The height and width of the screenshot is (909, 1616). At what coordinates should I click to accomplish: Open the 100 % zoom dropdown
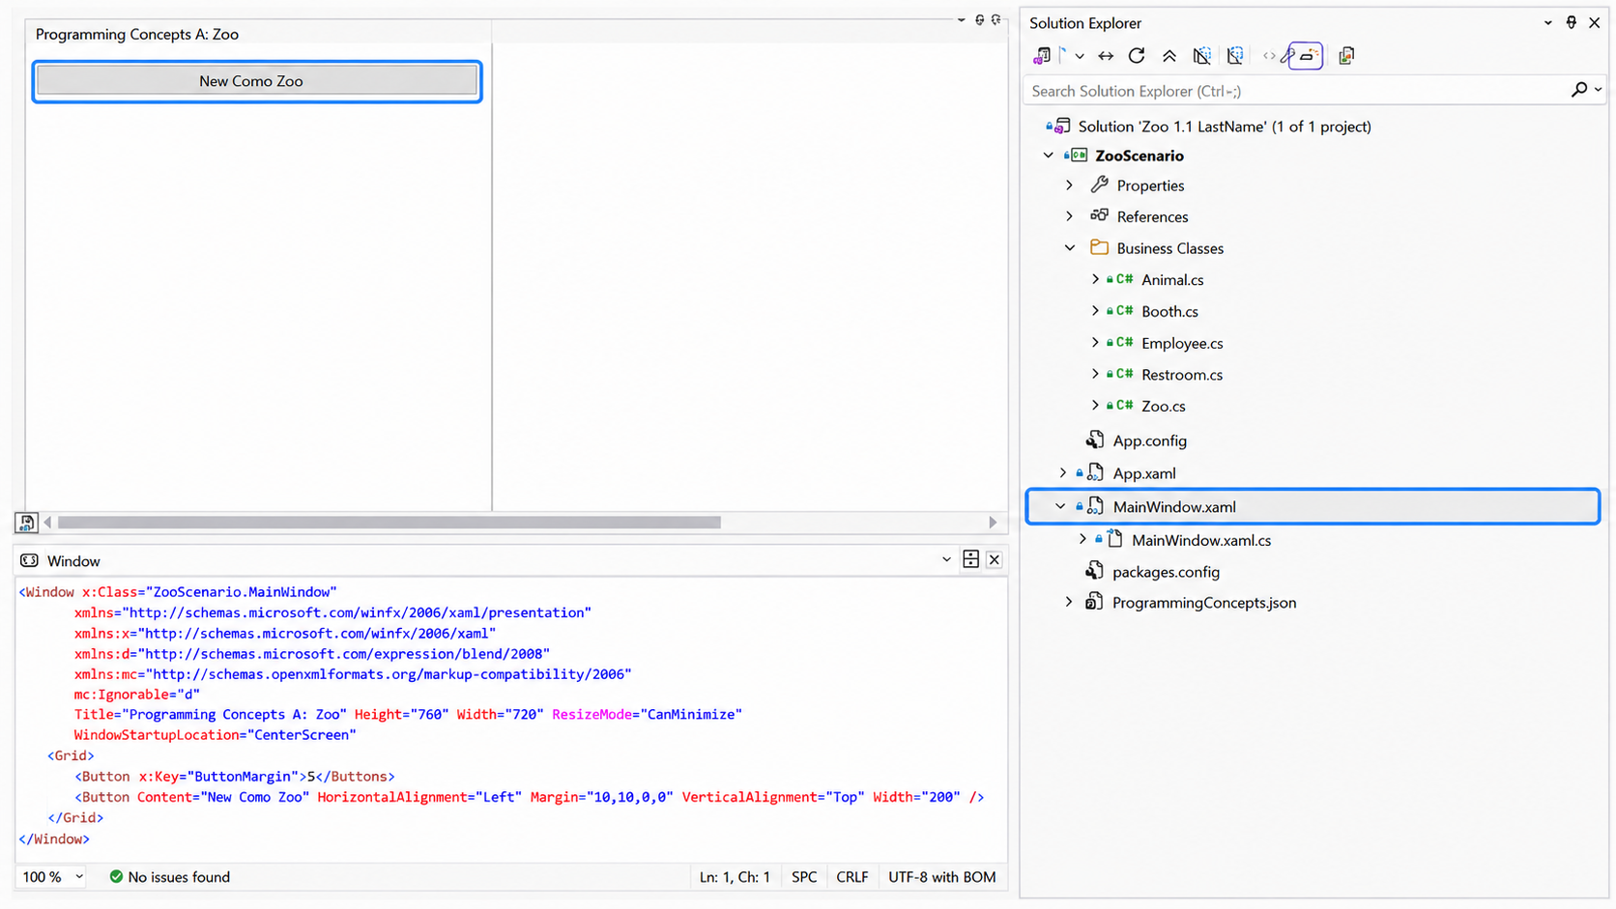[x=79, y=877]
